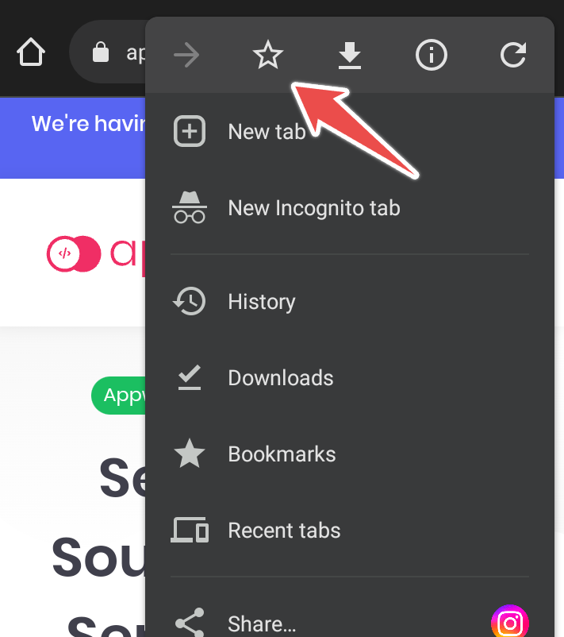Viewport: 564px width, 637px height.
Task: Tap the incognito hat-and-glasses icon
Action: pyautogui.click(x=190, y=207)
